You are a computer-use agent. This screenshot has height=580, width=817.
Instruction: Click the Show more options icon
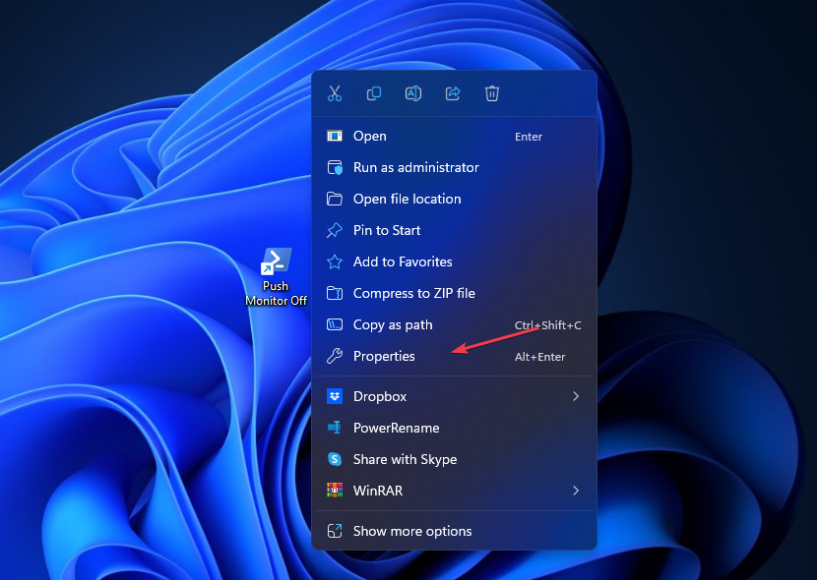coord(335,531)
